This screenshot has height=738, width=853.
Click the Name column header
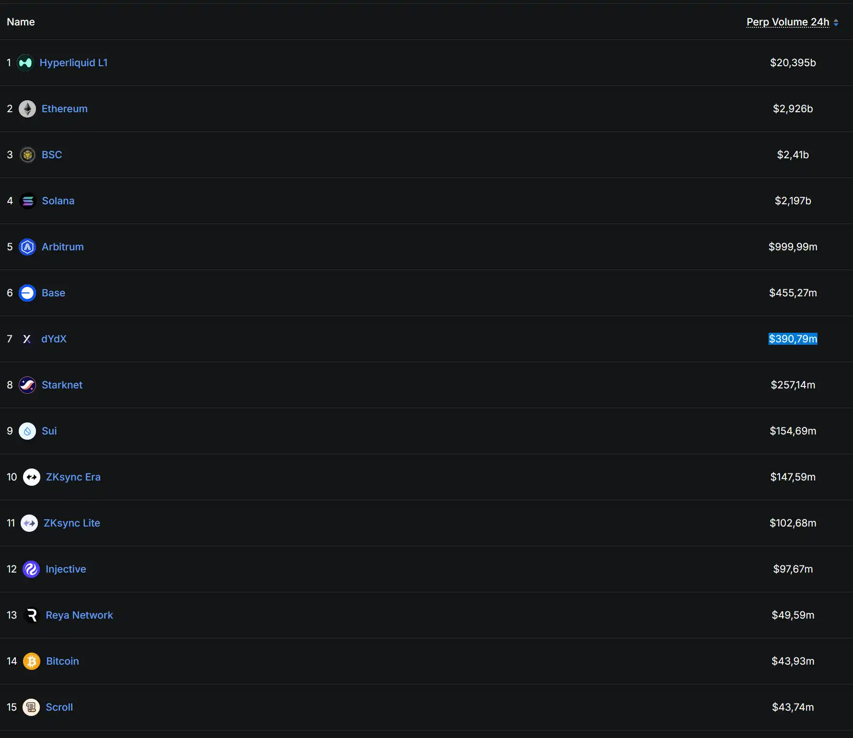[x=21, y=22]
